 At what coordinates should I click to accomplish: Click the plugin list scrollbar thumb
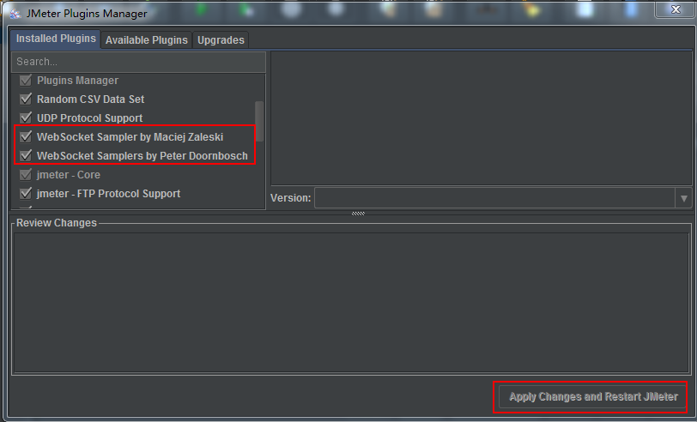[x=259, y=121]
